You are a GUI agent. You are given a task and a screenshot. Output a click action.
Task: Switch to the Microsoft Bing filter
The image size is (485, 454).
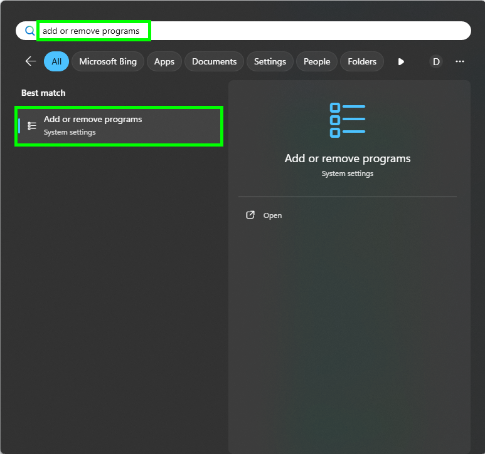click(108, 61)
